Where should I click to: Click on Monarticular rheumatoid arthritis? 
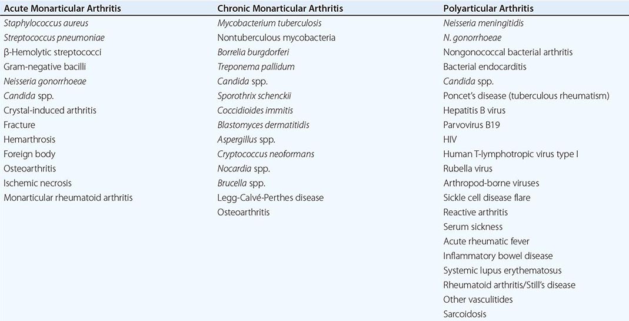68,197
